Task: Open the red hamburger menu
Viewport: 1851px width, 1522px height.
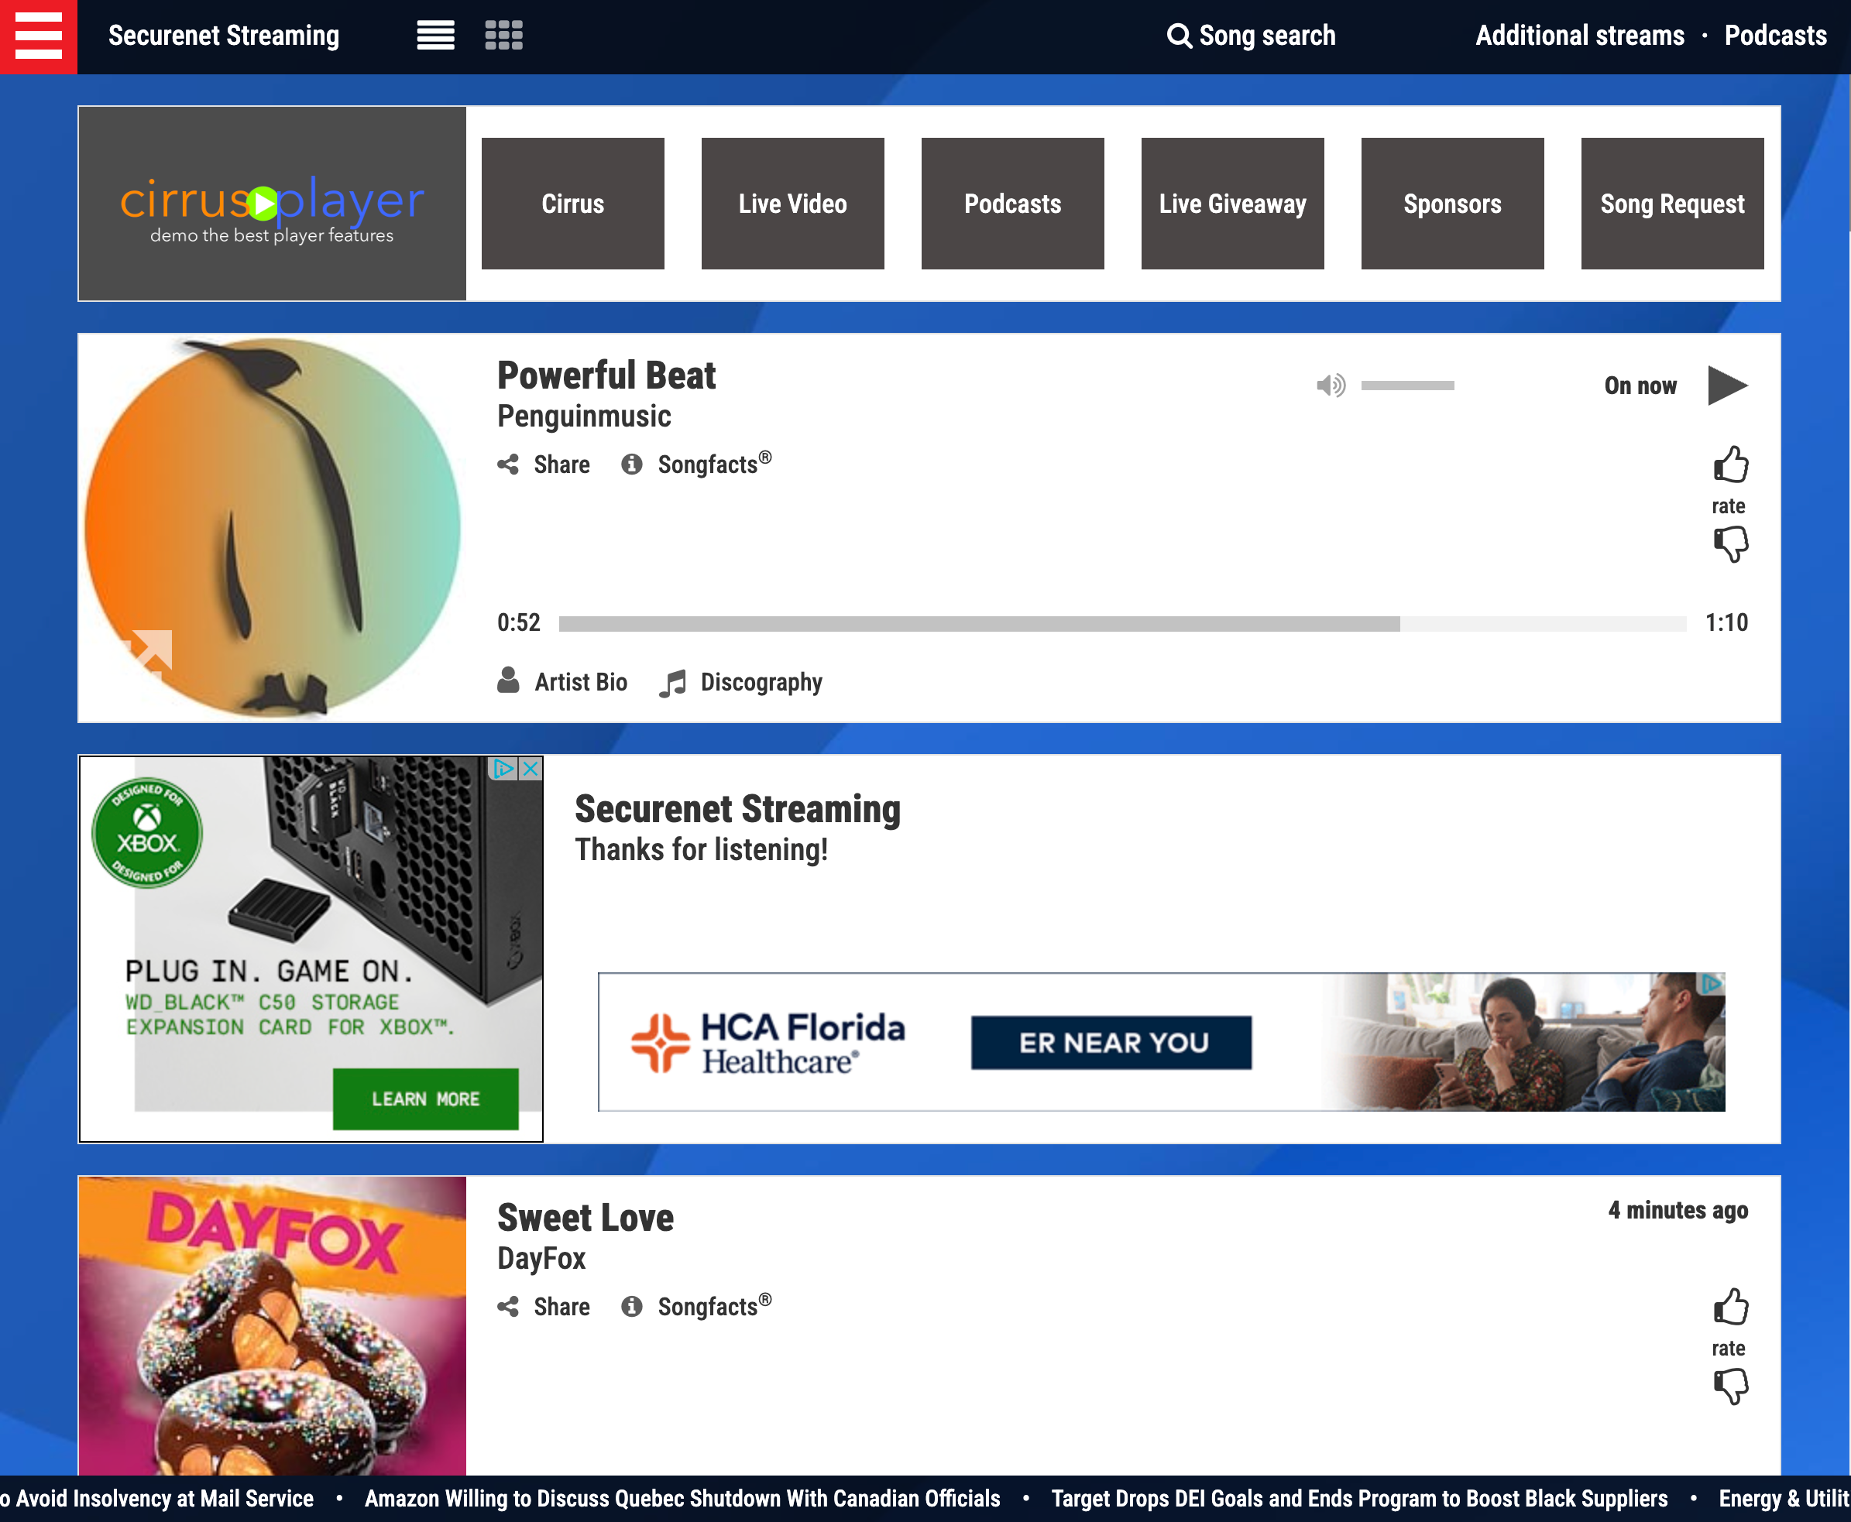Action: [37, 36]
